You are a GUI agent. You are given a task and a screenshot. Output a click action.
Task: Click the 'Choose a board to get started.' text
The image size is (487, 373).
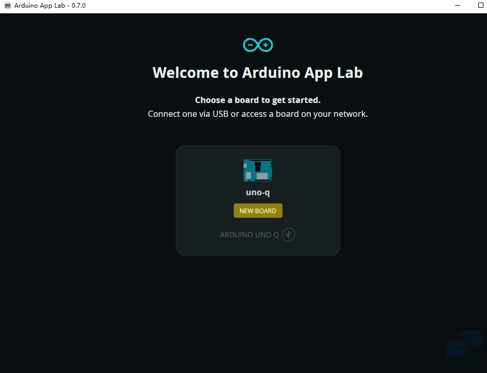258,100
